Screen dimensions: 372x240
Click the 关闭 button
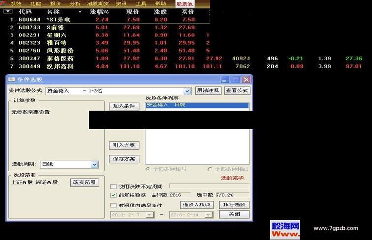[x=234, y=214]
